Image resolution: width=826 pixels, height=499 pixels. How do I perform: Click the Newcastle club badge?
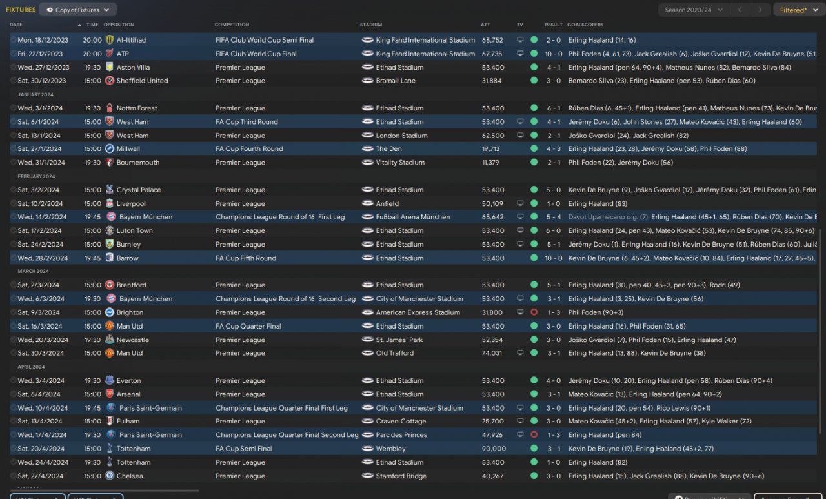tap(110, 340)
